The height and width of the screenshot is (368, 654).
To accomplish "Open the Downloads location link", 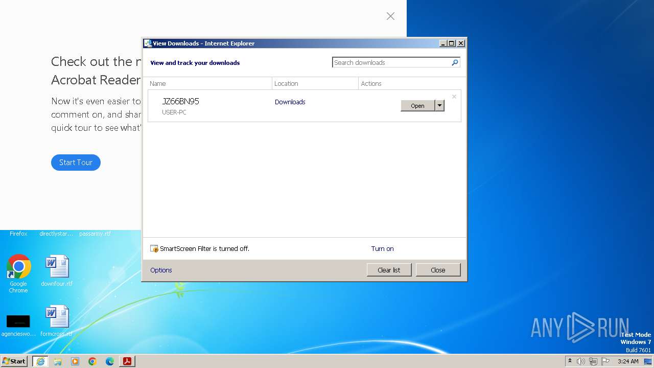I will pos(290,102).
